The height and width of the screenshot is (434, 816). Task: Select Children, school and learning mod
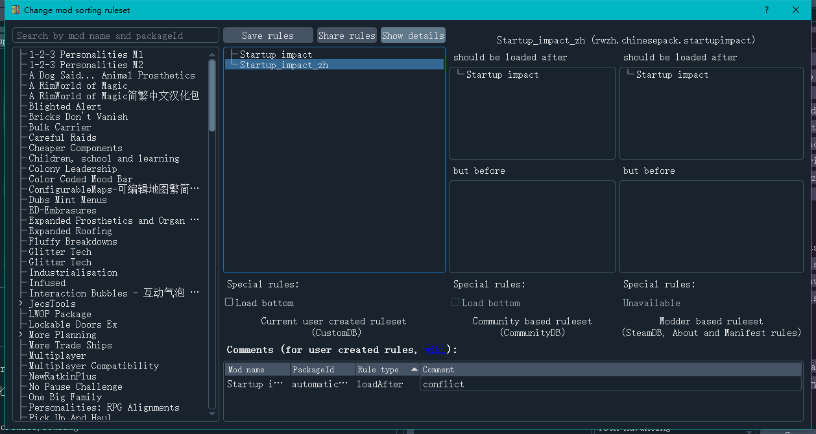tap(104, 158)
